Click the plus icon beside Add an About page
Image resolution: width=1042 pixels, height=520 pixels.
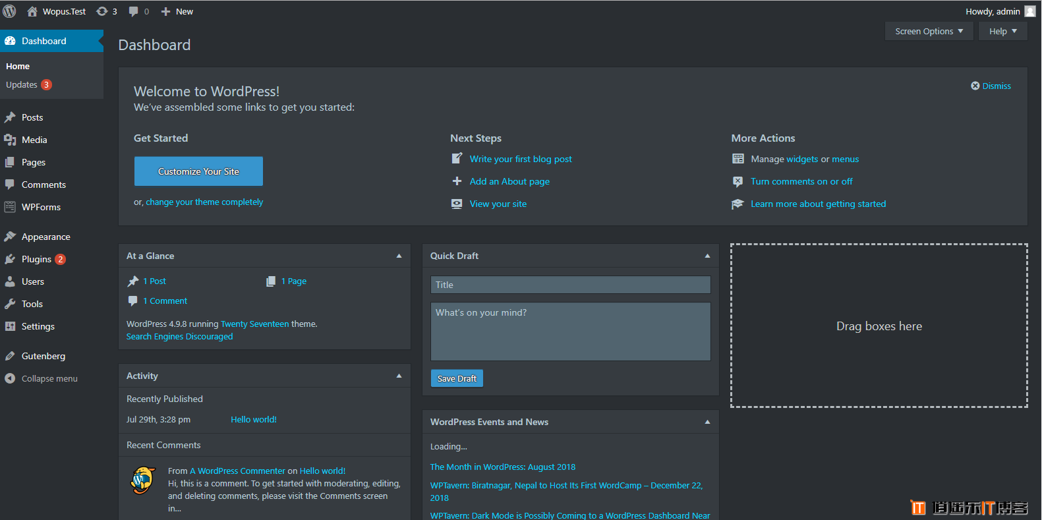[457, 181]
